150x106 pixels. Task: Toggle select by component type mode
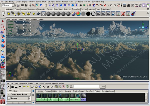(41, 5)
